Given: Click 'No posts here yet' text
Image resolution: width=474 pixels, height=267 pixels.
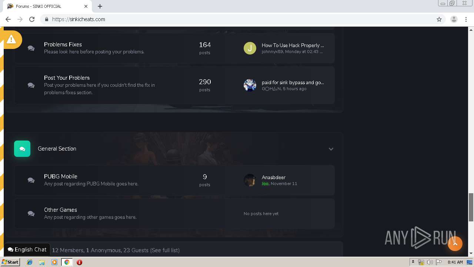Looking at the screenshot, I should (261, 214).
